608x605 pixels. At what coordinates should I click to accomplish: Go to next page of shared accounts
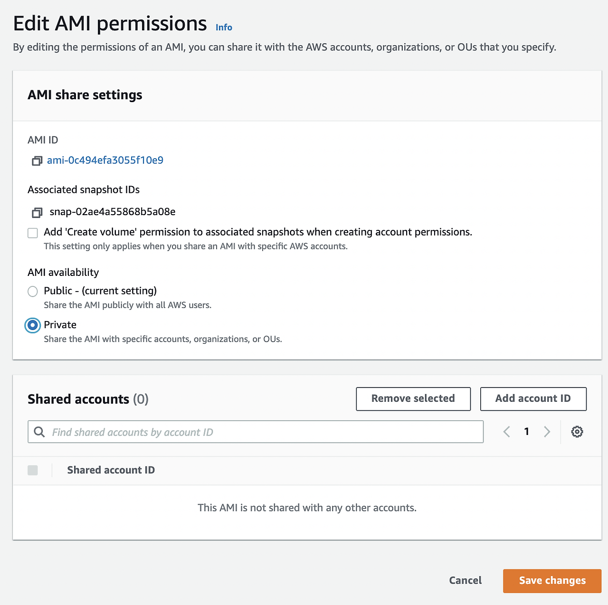(547, 432)
